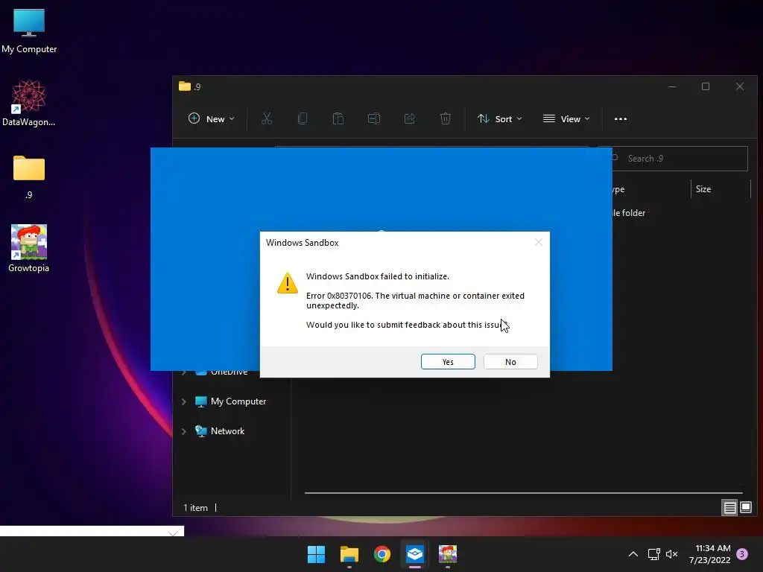763x572 pixels.
Task: Click the Size column header
Action: pyautogui.click(x=721, y=189)
